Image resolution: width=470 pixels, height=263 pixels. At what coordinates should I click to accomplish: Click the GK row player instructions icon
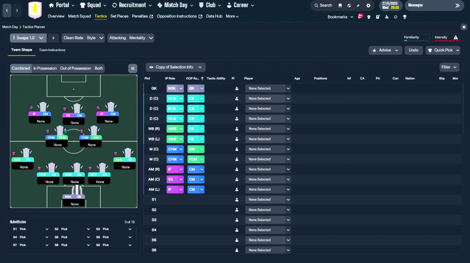(x=237, y=88)
